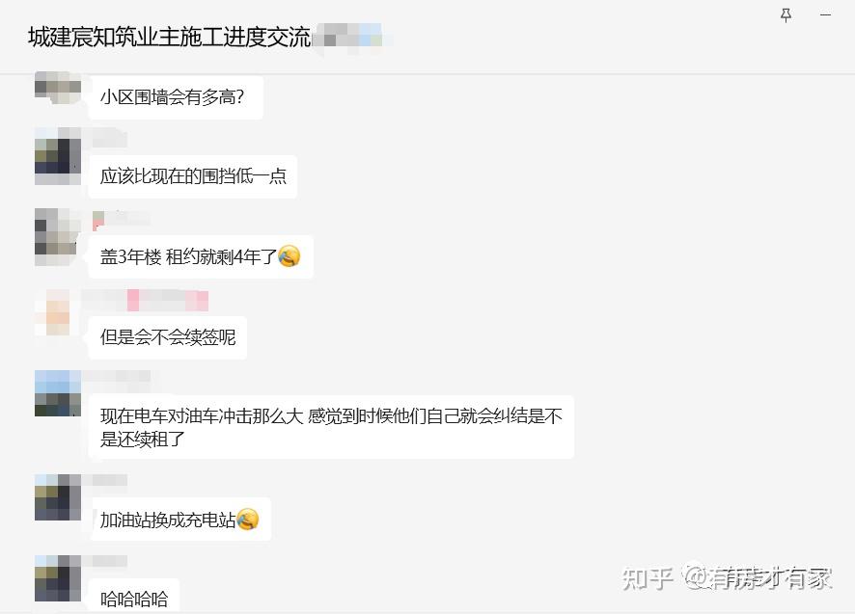
Task: Select the message 小区围墙会有多高?
Action: [x=176, y=97]
